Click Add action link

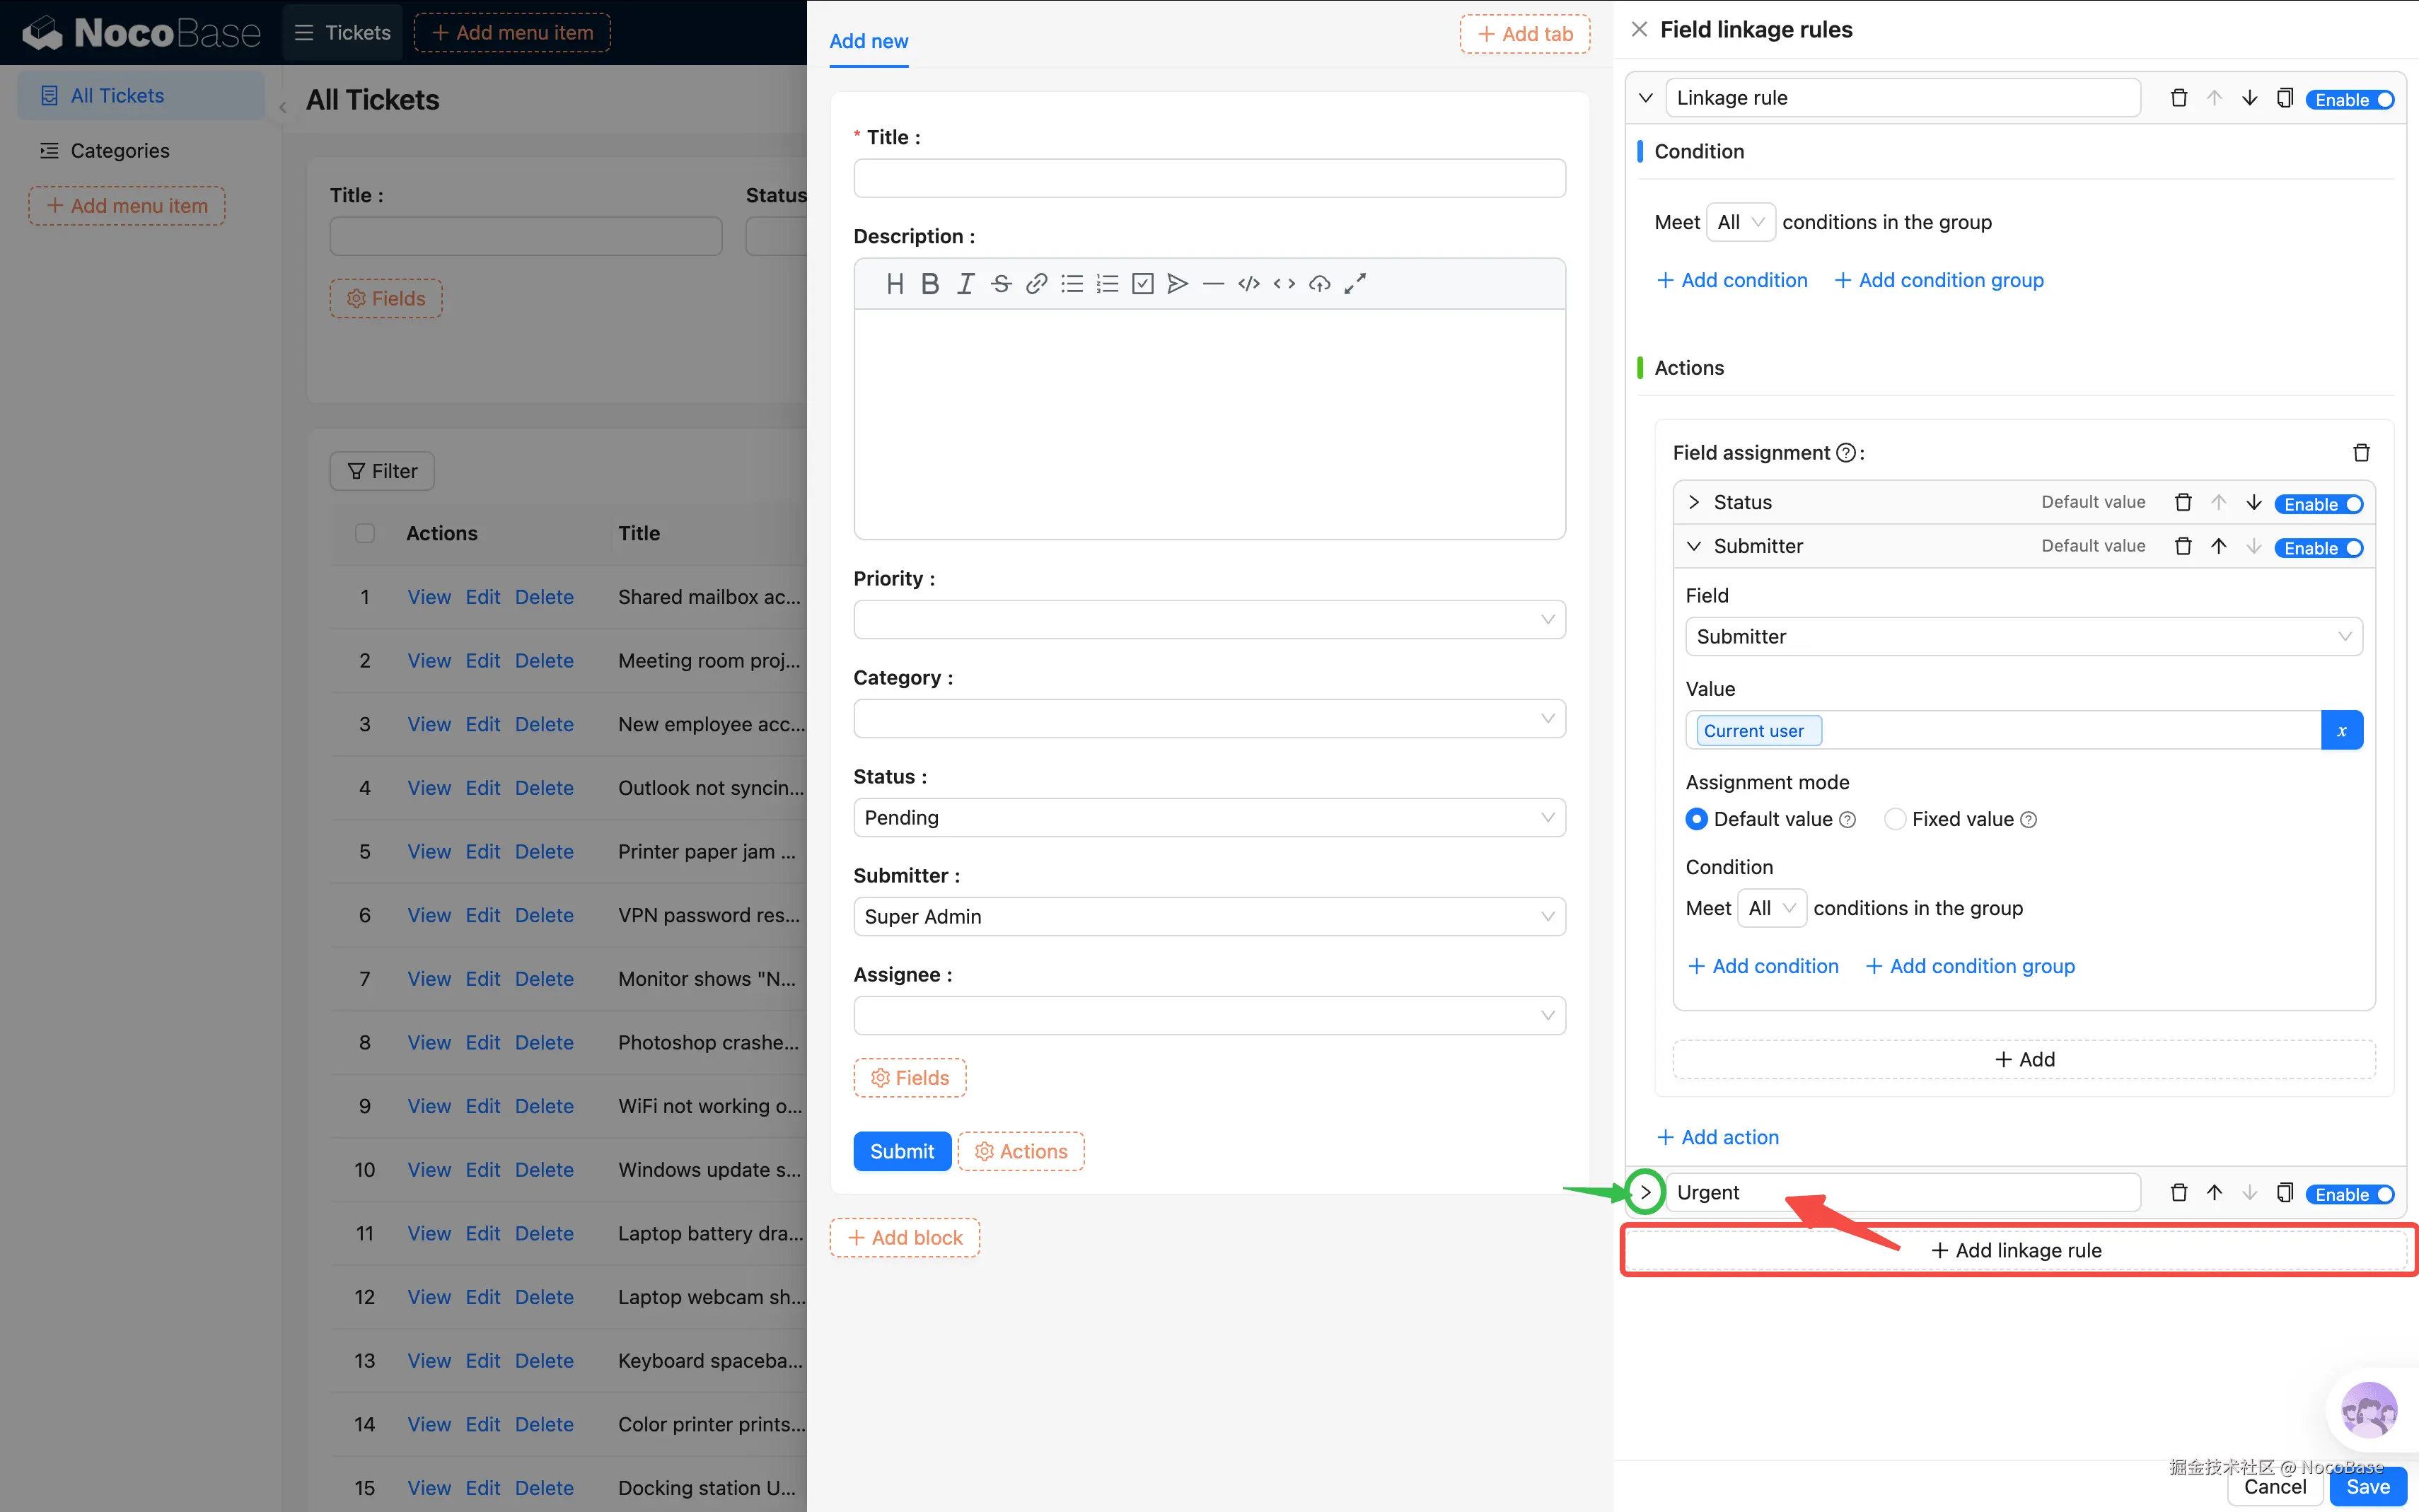(x=1717, y=1137)
